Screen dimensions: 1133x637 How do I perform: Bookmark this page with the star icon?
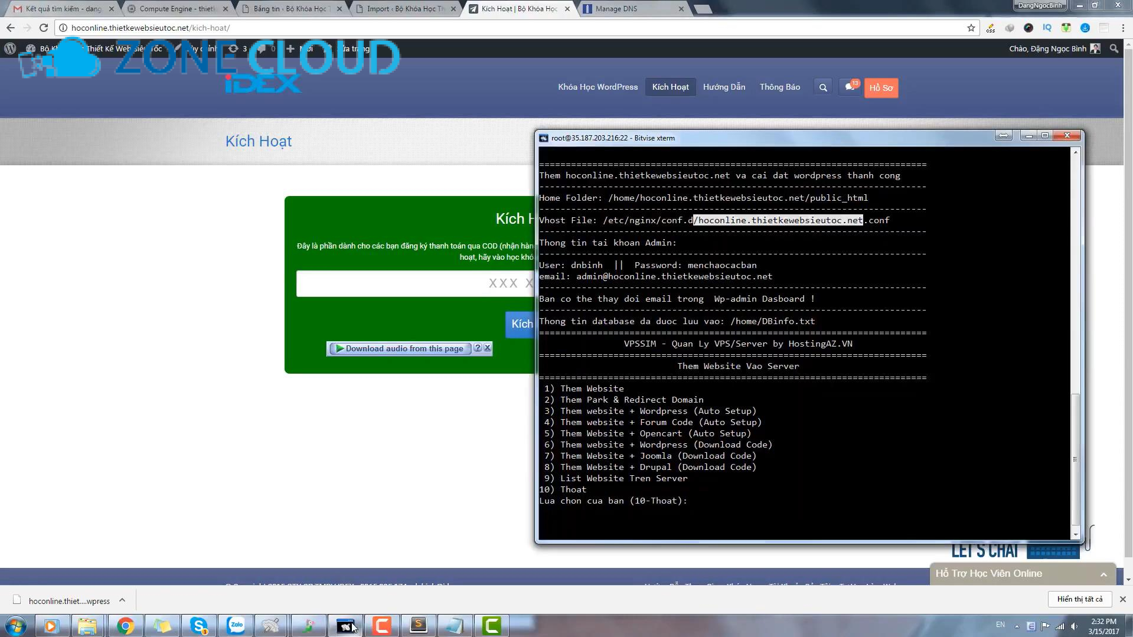pyautogui.click(x=971, y=28)
